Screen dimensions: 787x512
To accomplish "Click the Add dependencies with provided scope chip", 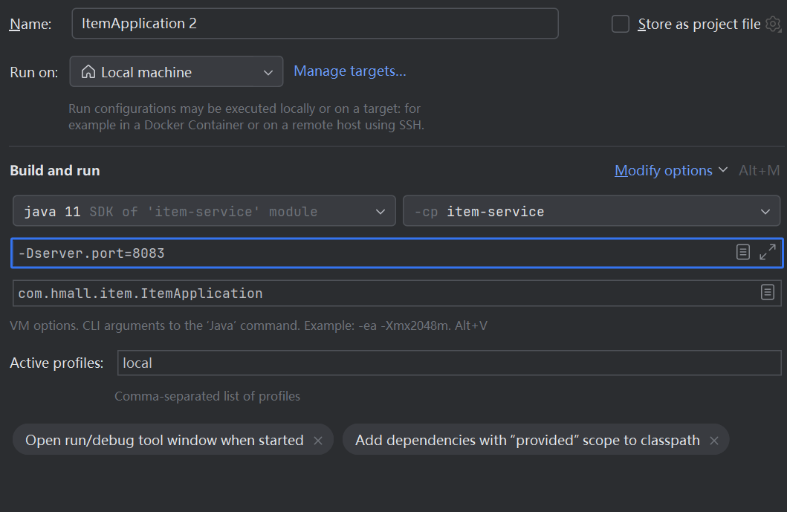I will click(527, 441).
